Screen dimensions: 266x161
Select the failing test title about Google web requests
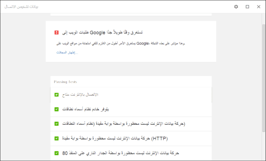[102, 32]
